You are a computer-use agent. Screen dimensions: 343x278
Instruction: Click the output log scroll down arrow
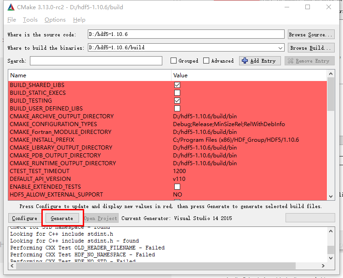pyautogui.click(x=331, y=258)
